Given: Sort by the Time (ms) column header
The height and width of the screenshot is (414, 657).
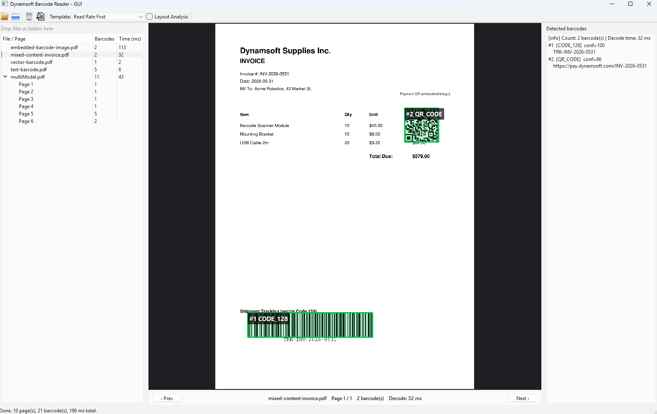Looking at the screenshot, I should click(x=130, y=39).
